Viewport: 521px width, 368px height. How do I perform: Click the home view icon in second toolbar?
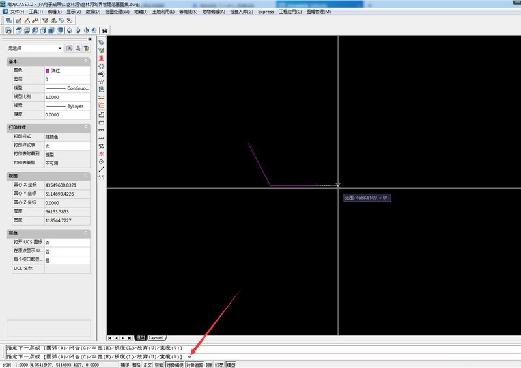tap(8, 31)
